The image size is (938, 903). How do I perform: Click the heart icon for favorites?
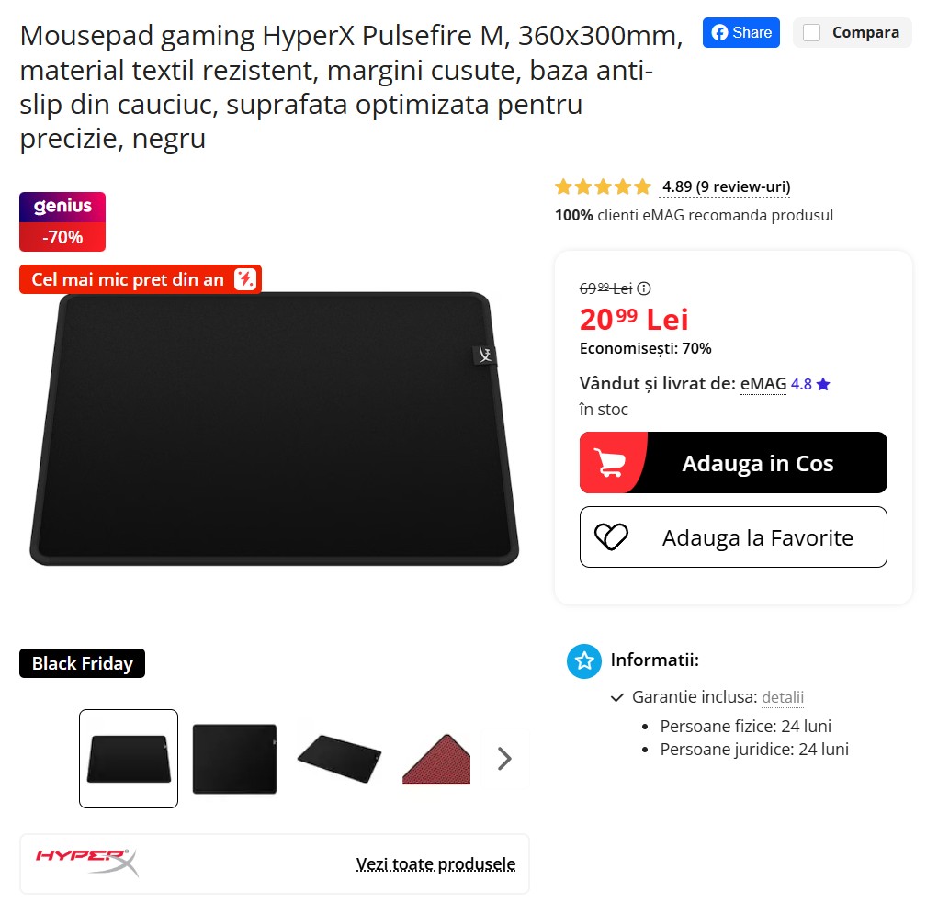click(611, 537)
